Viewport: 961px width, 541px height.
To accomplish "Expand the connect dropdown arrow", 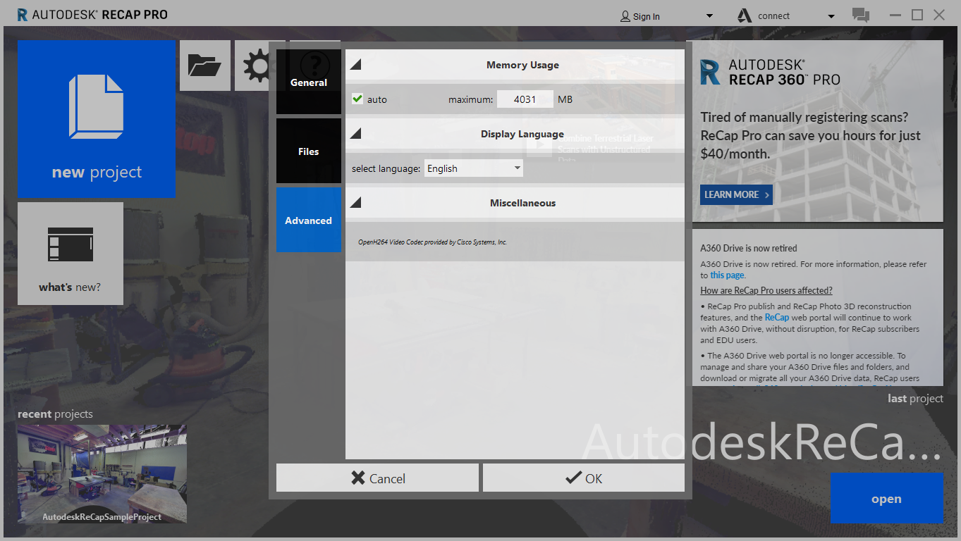I will [831, 16].
